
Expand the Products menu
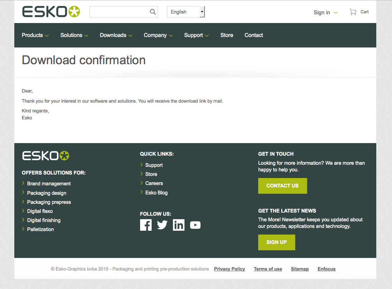coord(35,35)
